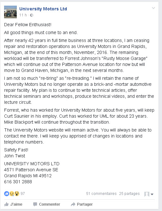The image size is (162, 211).
Task: Click the 616 301 2888 phone number
Action: click(18, 182)
